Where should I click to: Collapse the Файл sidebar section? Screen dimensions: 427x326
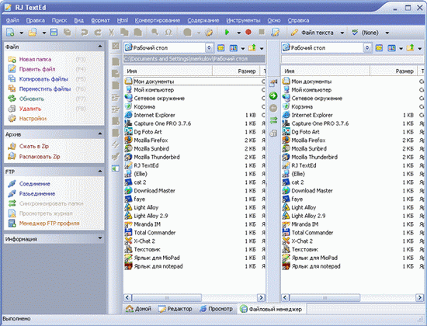(x=100, y=47)
